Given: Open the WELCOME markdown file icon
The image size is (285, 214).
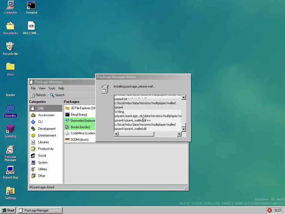Looking at the screenshot, I should [31, 28].
